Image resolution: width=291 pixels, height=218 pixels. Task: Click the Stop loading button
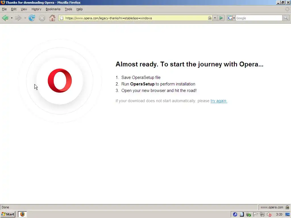click(42, 18)
